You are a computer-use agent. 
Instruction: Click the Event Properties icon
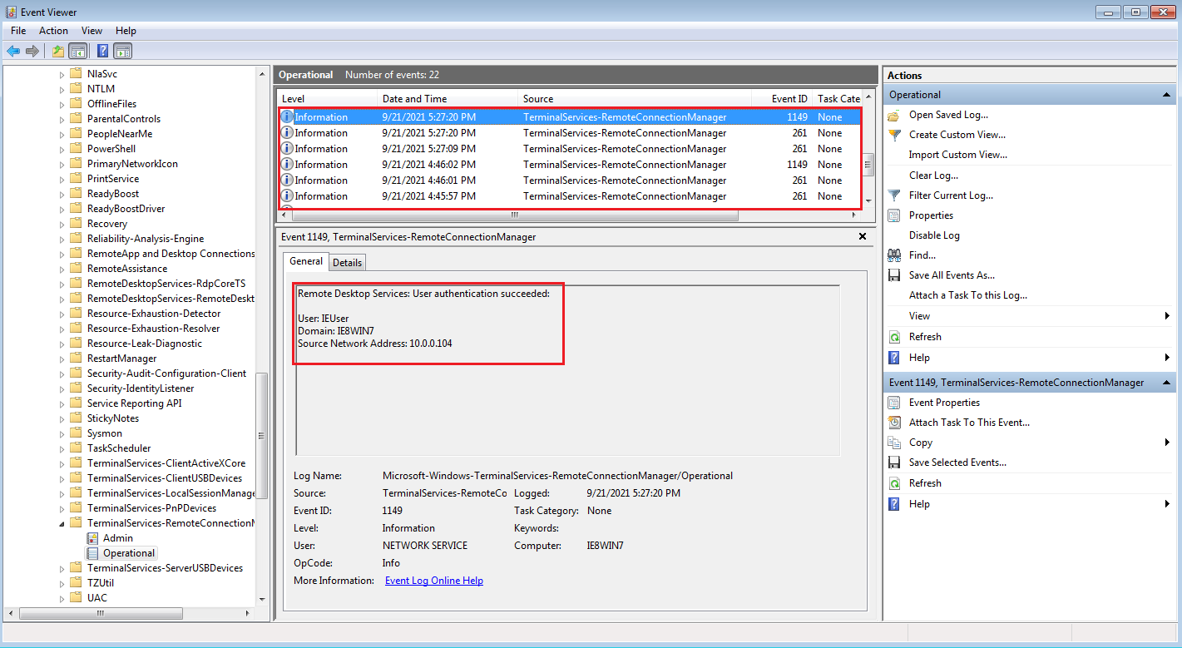click(x=894, y=403)
